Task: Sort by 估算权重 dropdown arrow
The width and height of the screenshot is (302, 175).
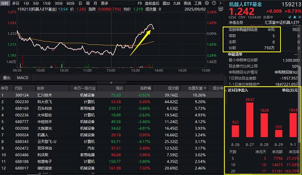Action: (205, 88)
